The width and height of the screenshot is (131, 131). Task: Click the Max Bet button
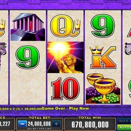[x=125, y=121]
